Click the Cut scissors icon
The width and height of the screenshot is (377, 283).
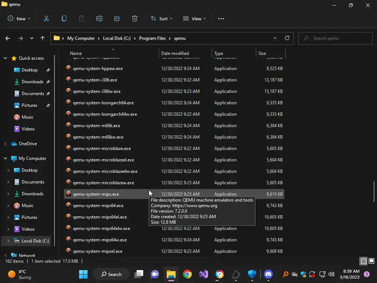point(46,18)
